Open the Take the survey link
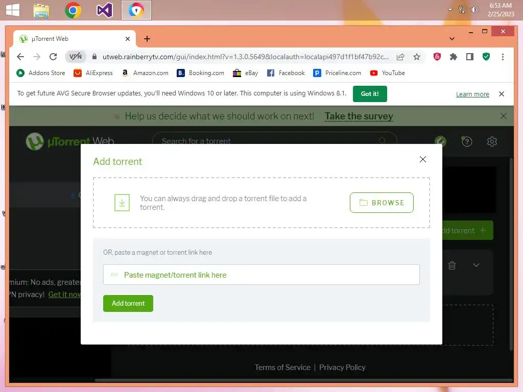Screen dimensions: 523x392 pyautogui.click(x=359, y=116)
